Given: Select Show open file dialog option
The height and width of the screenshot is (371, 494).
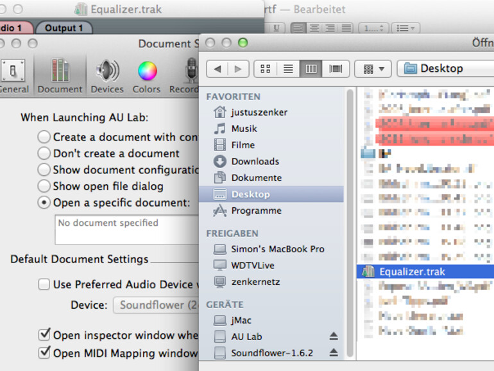Looking at the screenshot, I should click(44, 186).
